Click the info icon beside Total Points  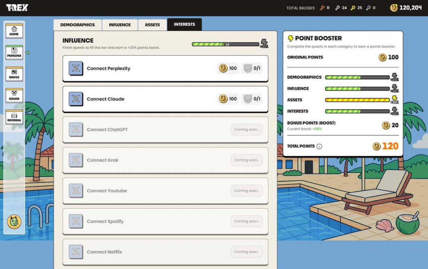(319, 146)
